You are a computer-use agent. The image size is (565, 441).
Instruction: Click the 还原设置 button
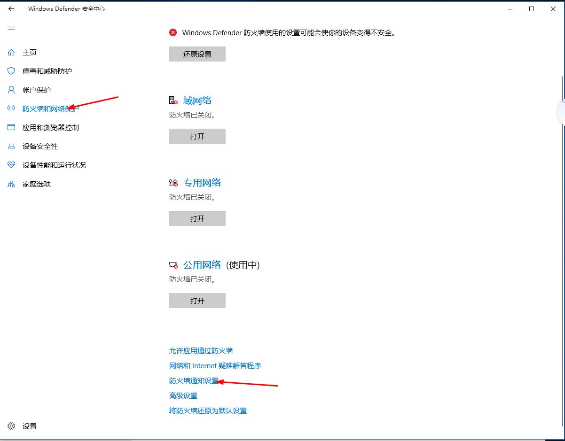(x=197, y=54)
